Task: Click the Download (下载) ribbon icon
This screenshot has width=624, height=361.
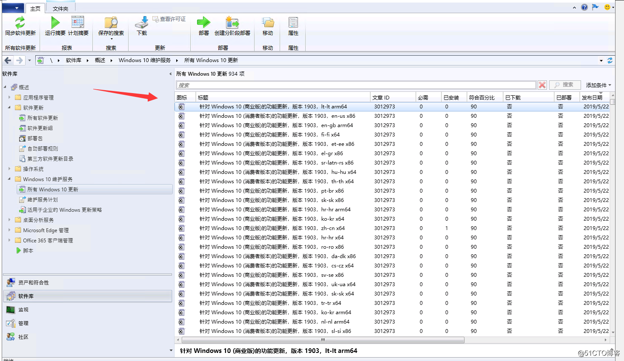Action: click(142, 23)
